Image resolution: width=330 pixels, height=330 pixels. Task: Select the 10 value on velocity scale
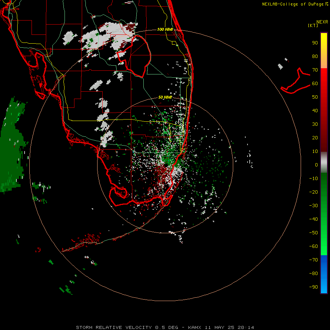315,151
